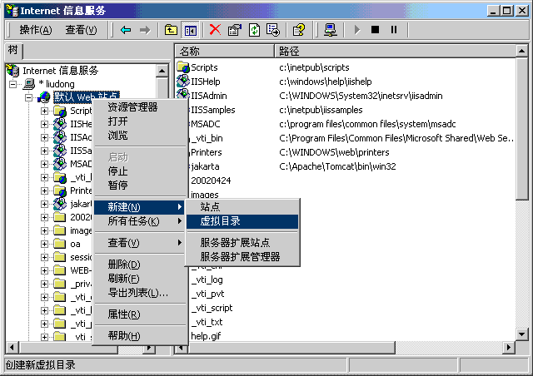
Task: Open the 操作(A) menu
Action: (36, 30)
